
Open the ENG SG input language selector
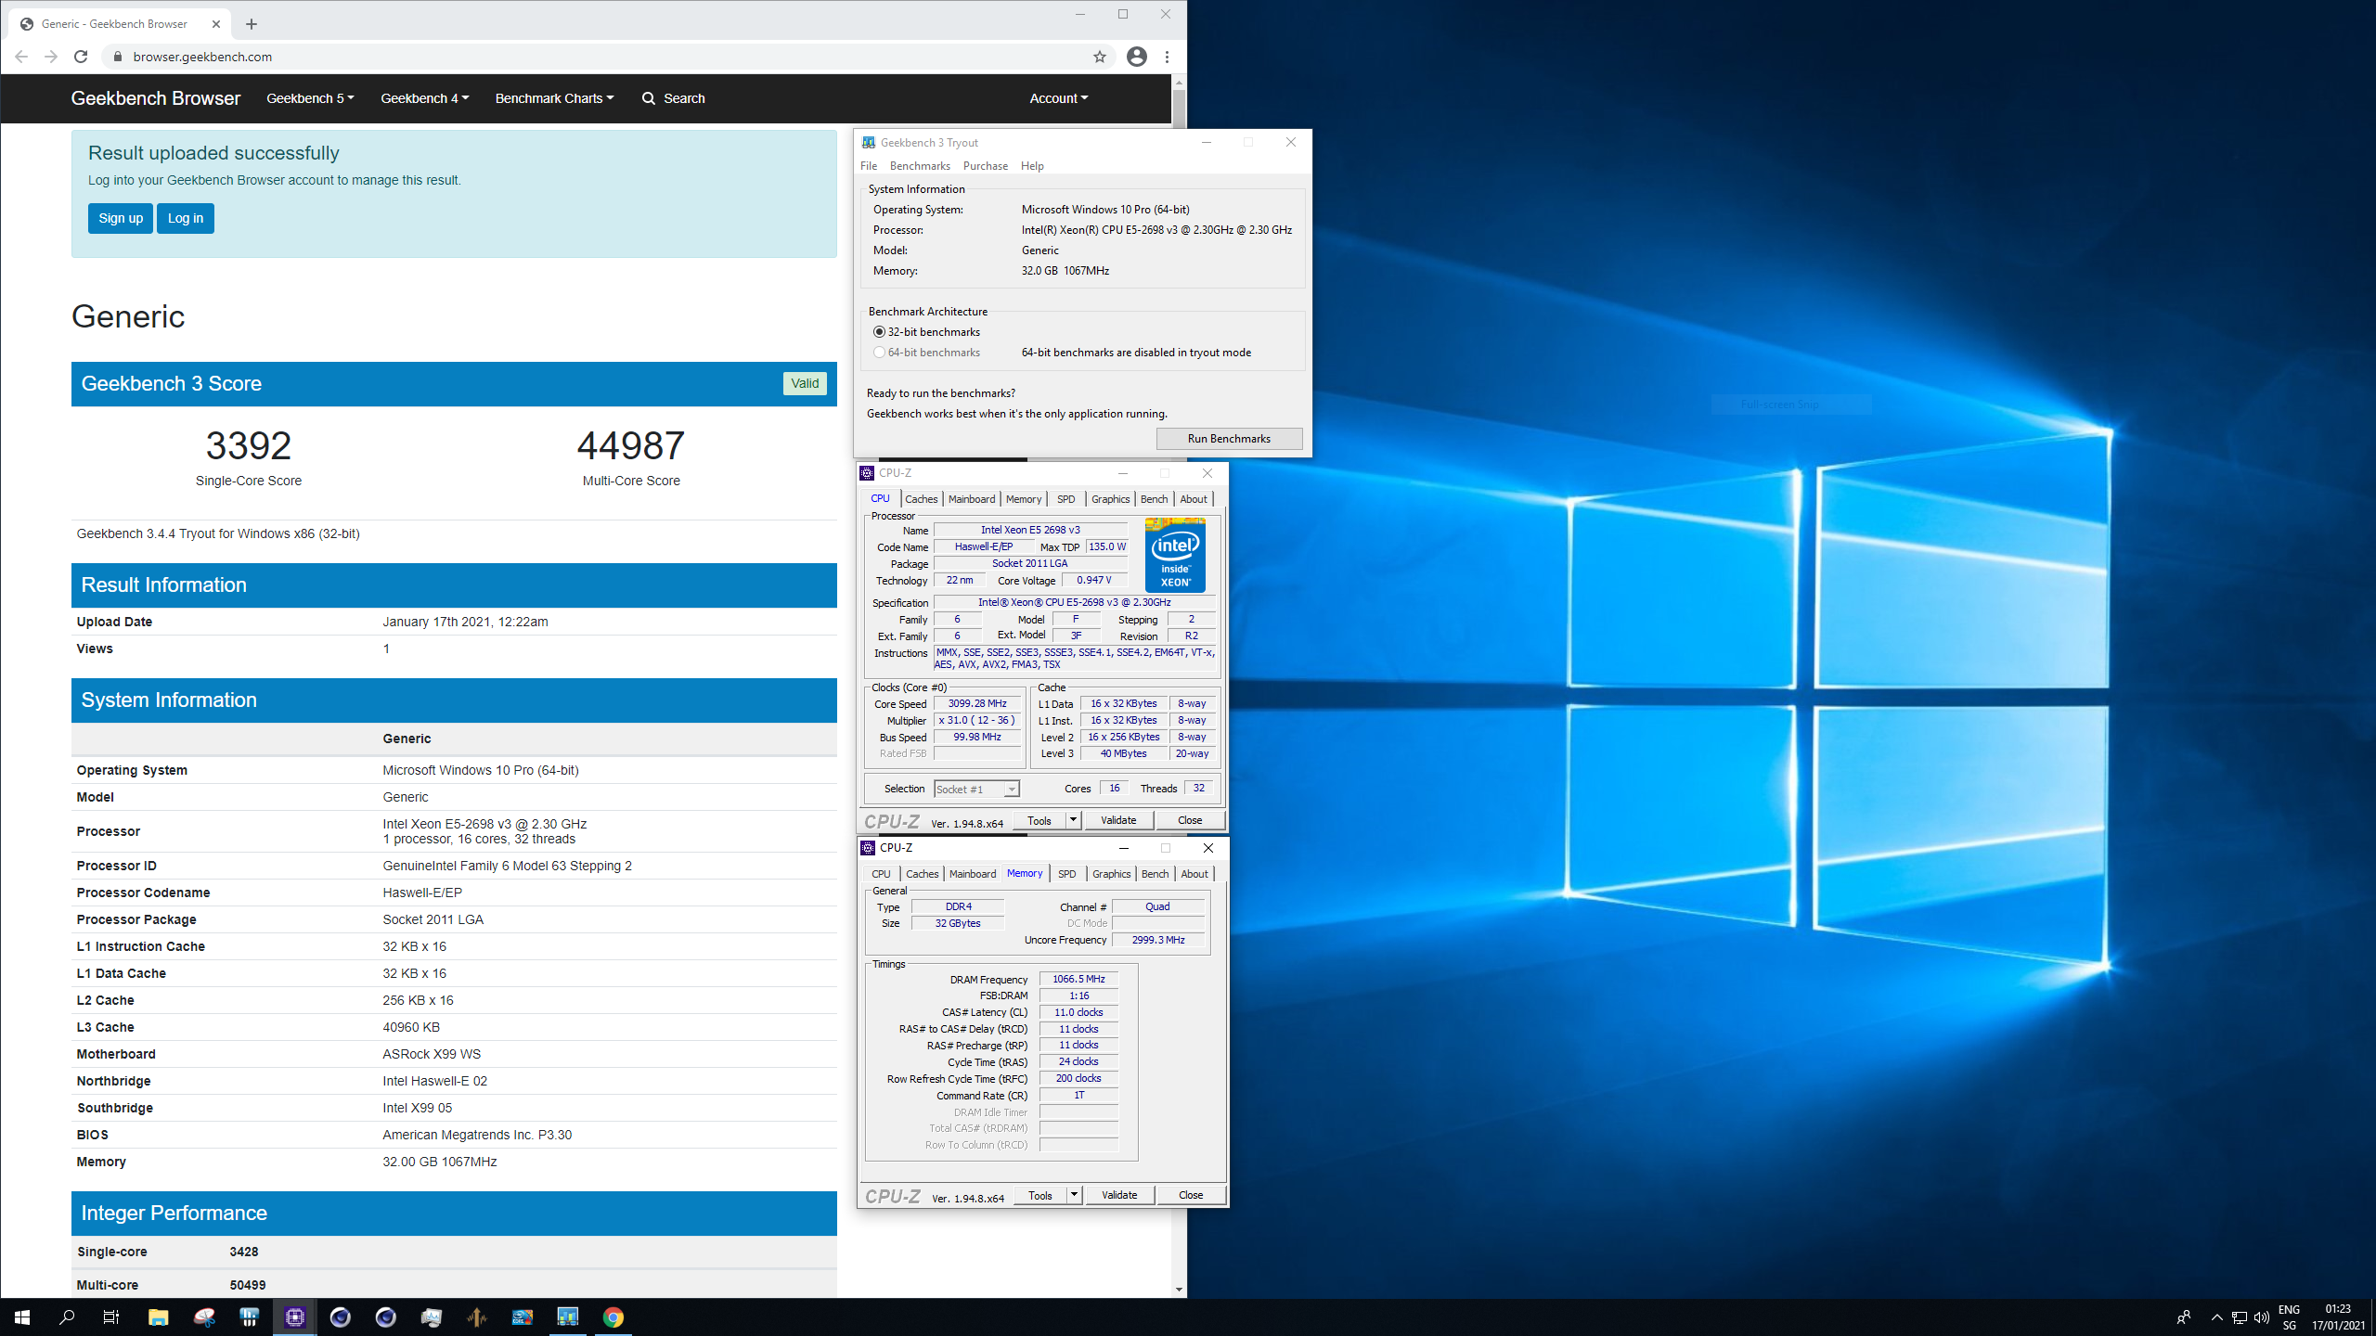pos(2290,1317)
